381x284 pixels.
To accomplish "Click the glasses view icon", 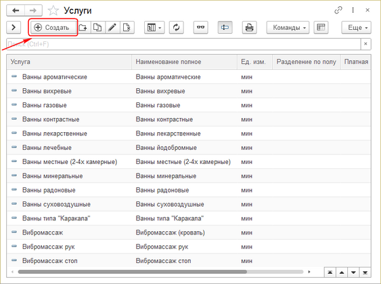I will coord(201,27).
